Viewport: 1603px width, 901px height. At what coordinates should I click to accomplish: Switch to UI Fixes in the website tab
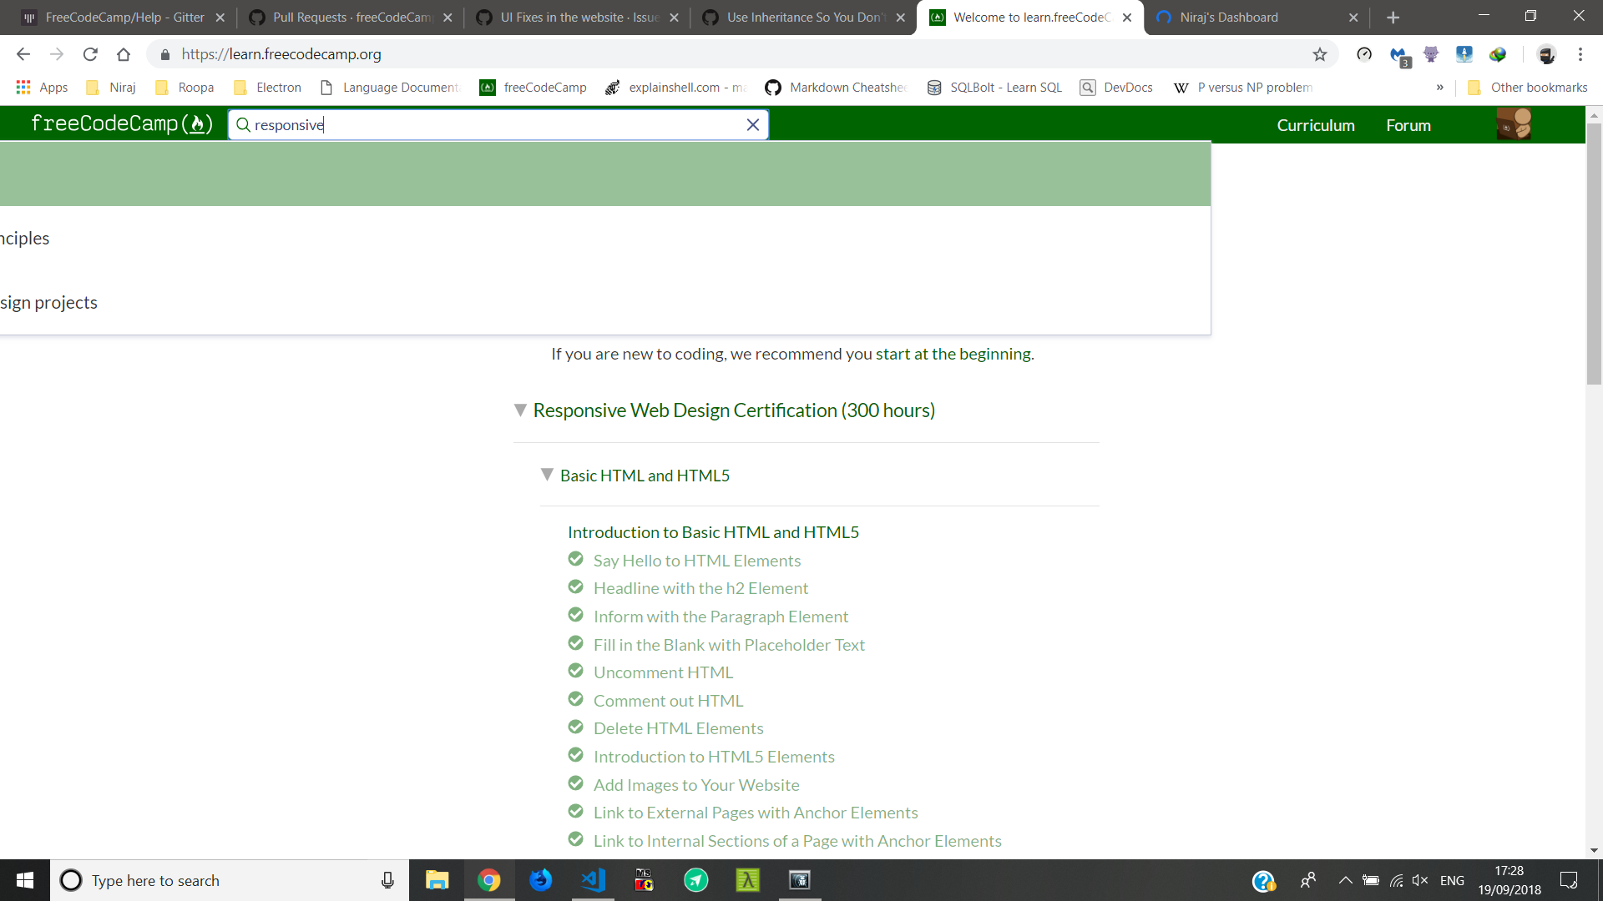pyautogui.click(x=578, y=17)
